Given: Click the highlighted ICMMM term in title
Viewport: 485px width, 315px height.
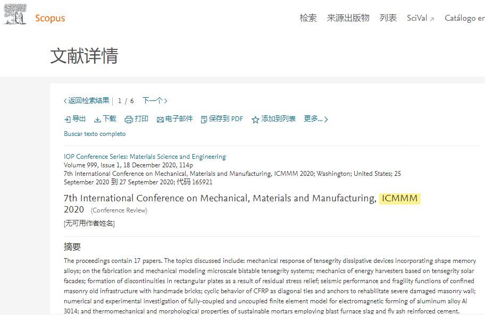Looking at the screenshot, I should [399, 198].
